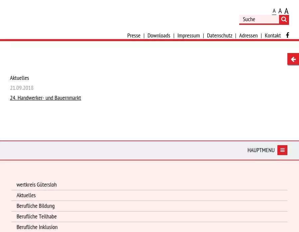Open the Facebook page icon
This screenshot has height=232, width=299.
coord(287,35)
